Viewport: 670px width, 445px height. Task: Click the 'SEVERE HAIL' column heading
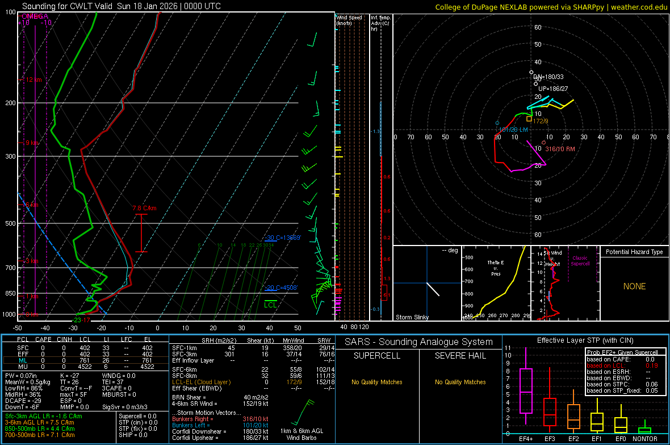click(460, 356)
